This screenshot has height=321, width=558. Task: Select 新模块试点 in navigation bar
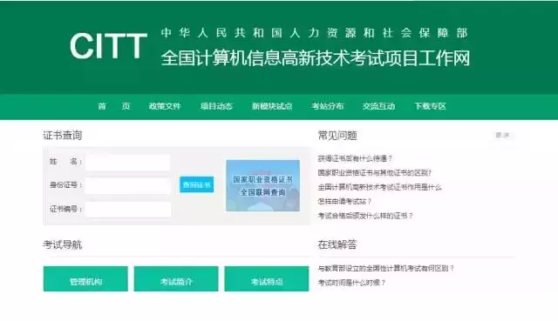[x=272, y=106]
